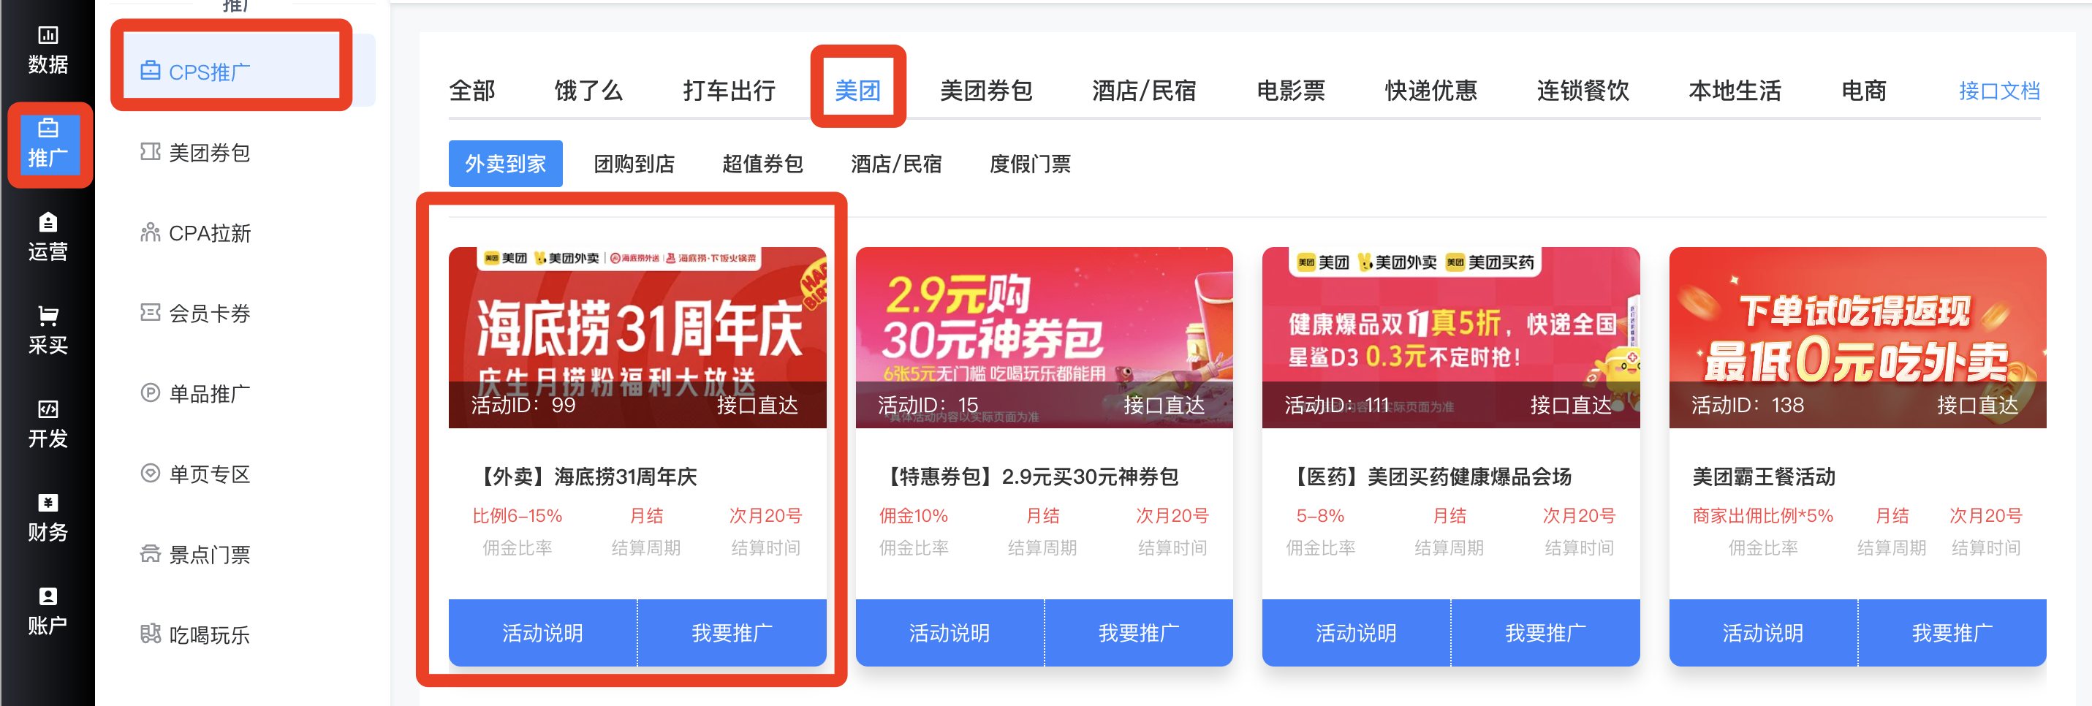Open the 账户 account icon
The height and width of the screenshot is (706, 2092).
coord(48,611)
